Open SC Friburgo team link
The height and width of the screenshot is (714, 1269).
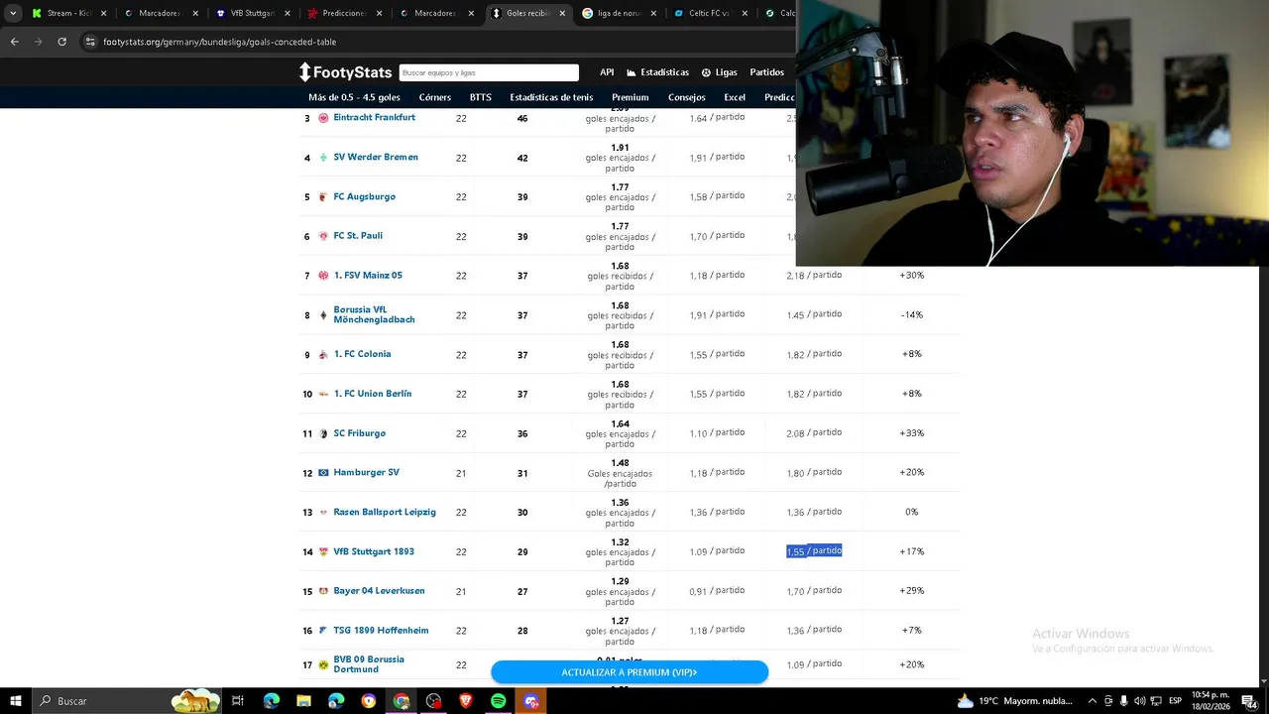(359, 433)
